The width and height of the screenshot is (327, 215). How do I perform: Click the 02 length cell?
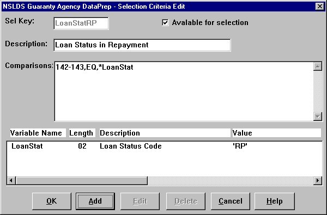[x=82, y=146]
